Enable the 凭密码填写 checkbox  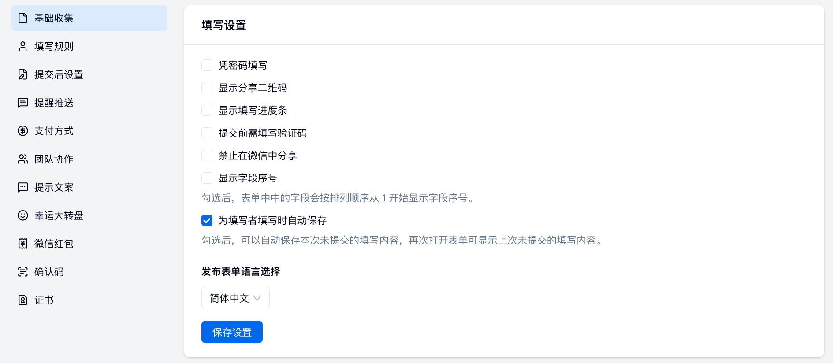coord(207,66)
